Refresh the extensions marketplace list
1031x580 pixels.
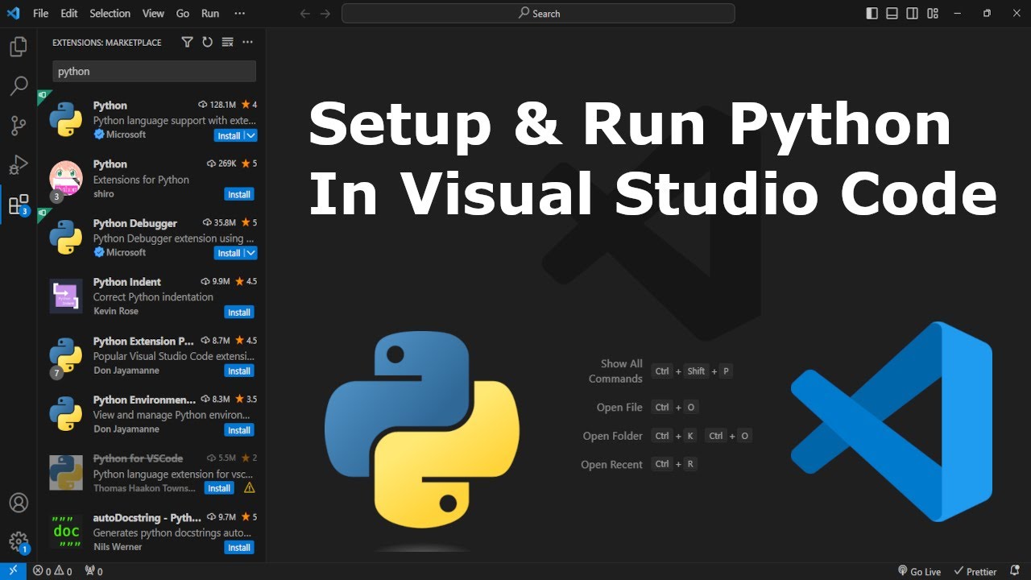tap(207, 42)
